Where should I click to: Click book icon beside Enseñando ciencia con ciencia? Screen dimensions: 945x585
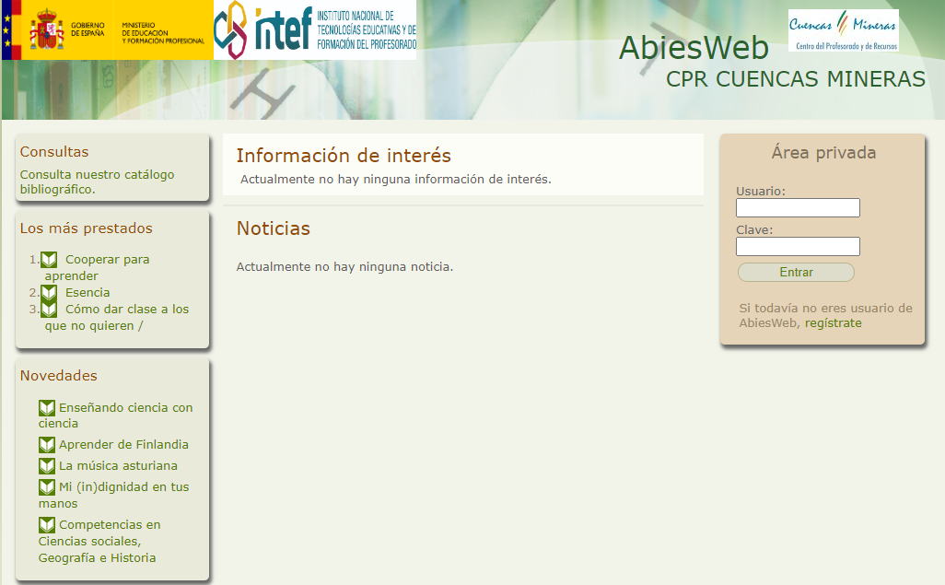point(47,408)
